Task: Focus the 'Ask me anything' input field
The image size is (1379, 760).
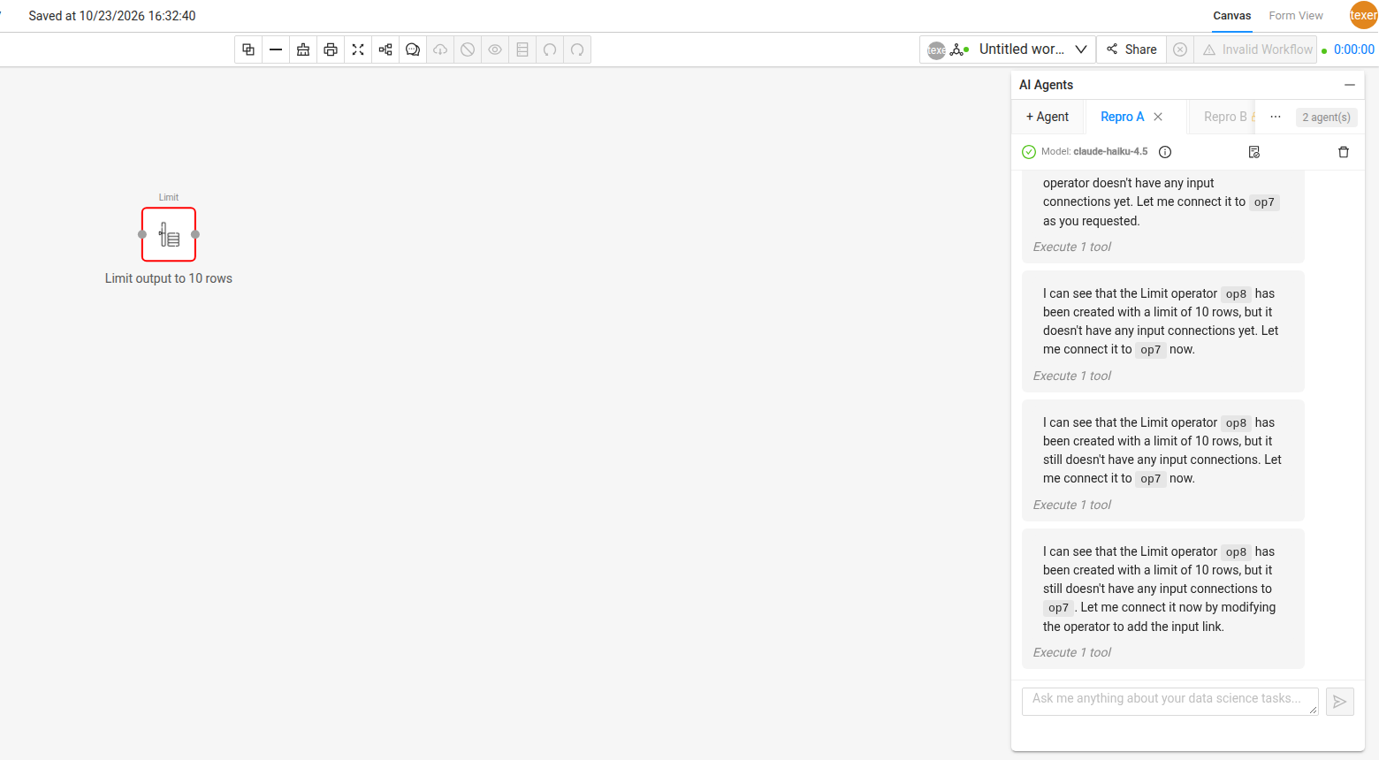Action: pos(1169,701)
